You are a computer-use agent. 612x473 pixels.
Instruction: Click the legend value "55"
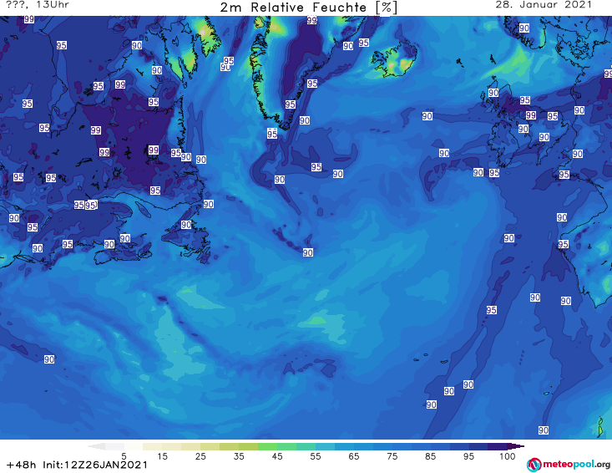click(x=316, y=456)
